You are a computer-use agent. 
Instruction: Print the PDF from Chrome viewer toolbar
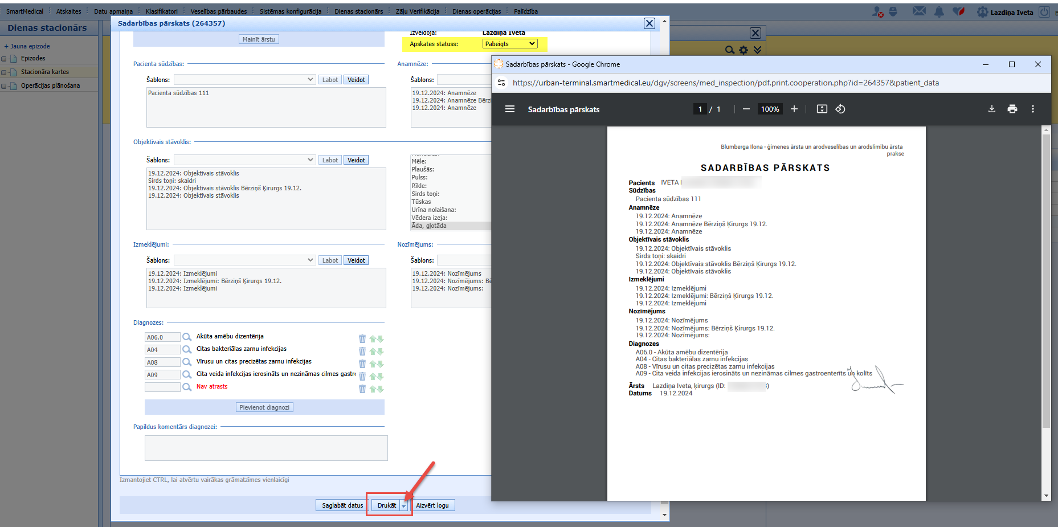tap(1012, 109)
